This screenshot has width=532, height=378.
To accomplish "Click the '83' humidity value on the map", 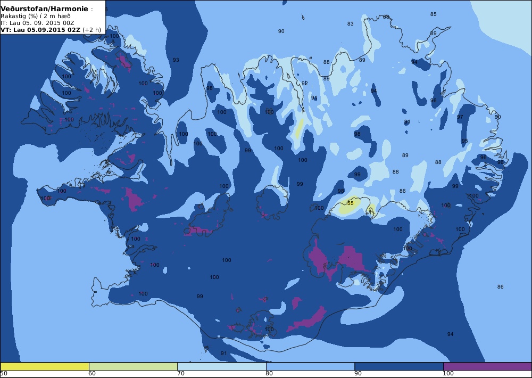I will (351, 24).
